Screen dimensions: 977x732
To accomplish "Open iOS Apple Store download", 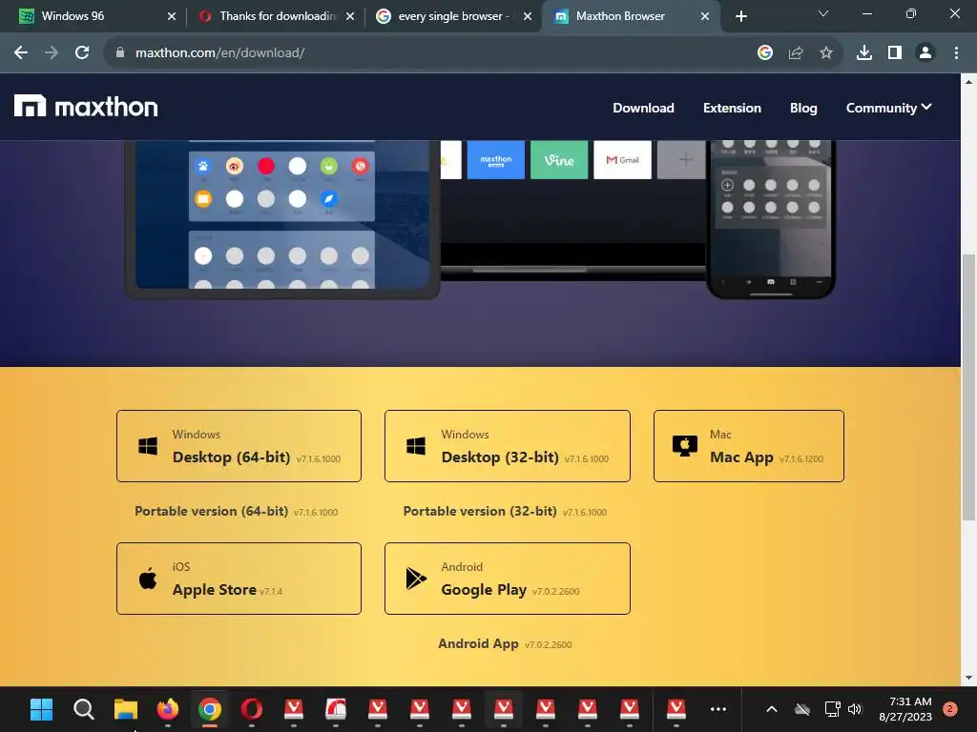I will [239, 579].
